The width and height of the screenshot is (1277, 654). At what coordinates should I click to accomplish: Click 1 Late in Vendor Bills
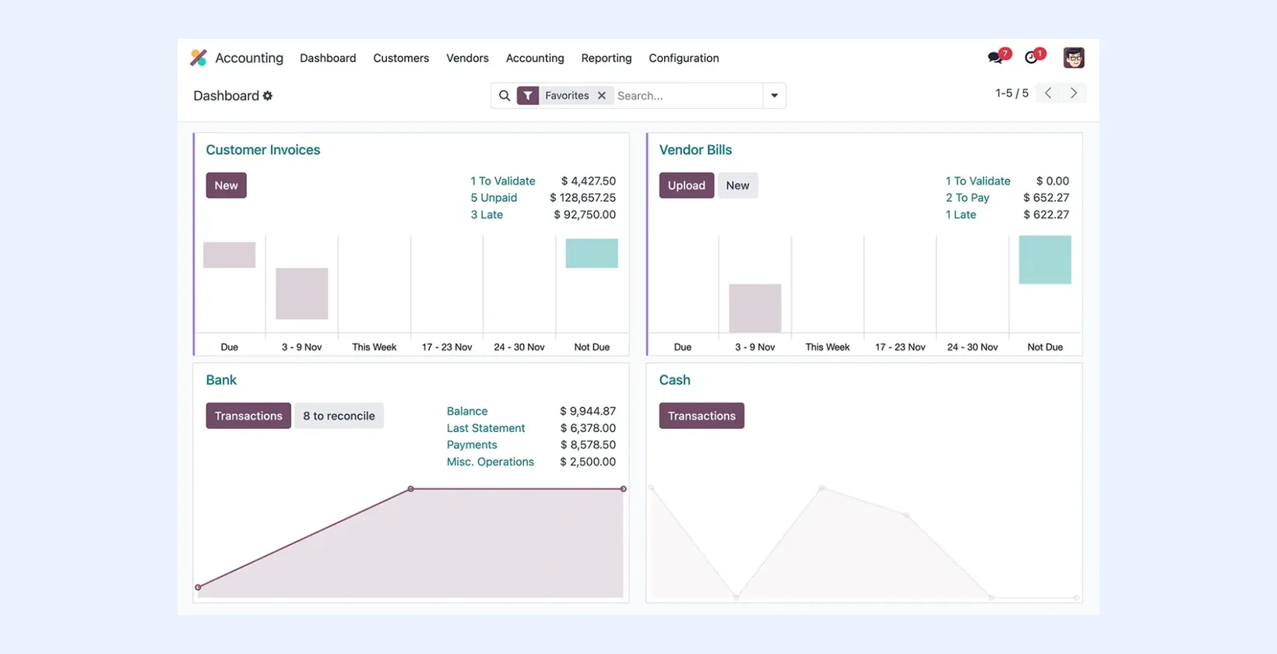click(x=961, y=215)
